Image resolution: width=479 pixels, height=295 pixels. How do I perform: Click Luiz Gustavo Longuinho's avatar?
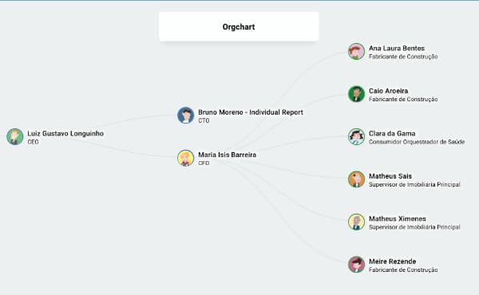click(x=15, y=136)
